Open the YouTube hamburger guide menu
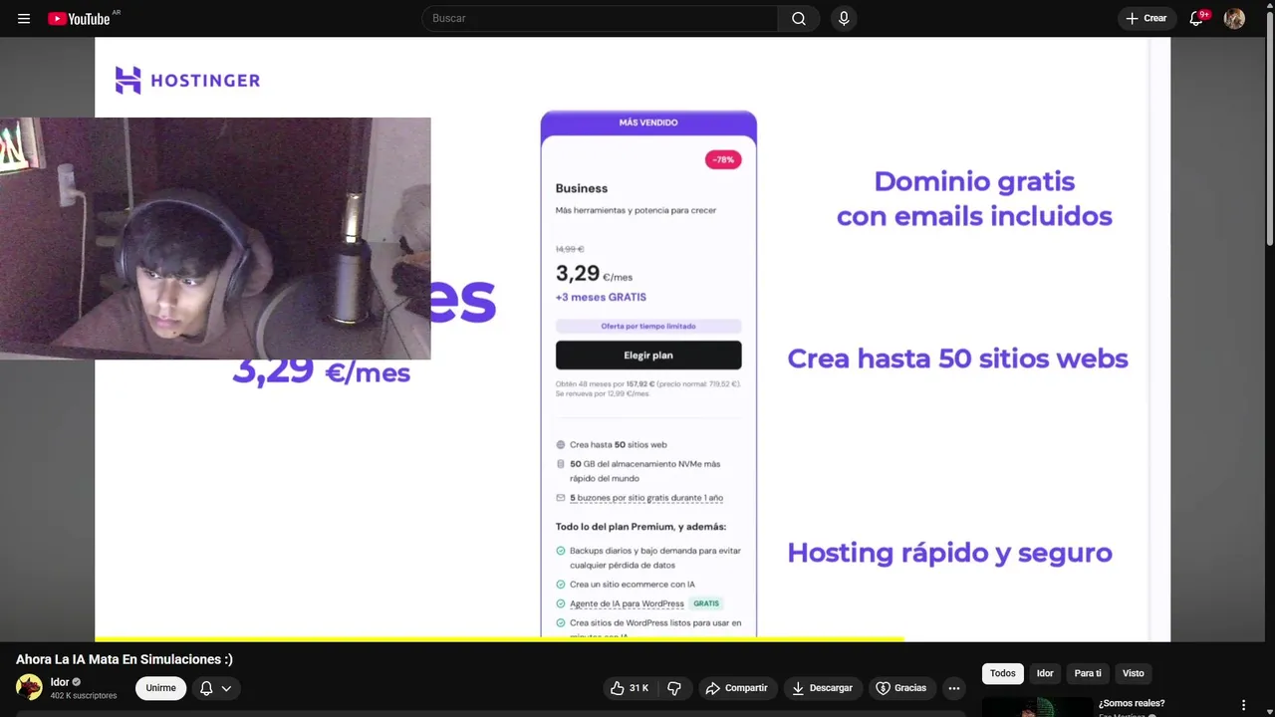Image resolution: width=1275 pixels, height=717 pixels. point(24,18)
